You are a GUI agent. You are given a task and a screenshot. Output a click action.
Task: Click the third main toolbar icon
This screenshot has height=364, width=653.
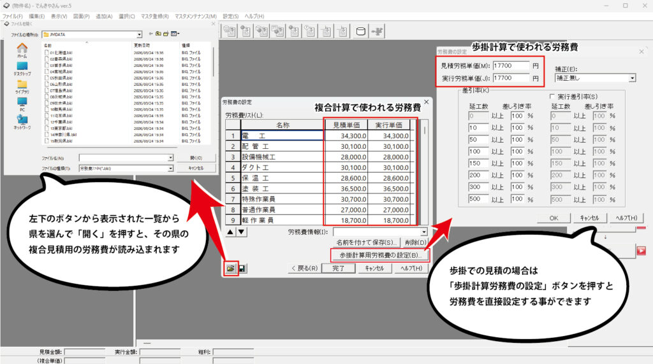pos(261,32)
